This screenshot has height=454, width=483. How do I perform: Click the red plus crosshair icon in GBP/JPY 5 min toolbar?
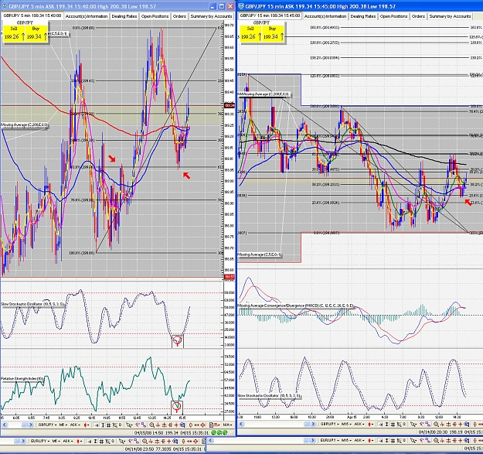point(176,425)
